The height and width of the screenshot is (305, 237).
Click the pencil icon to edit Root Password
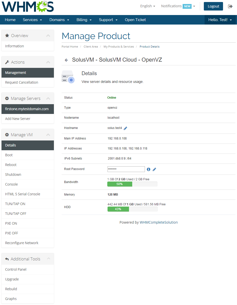(154, 169)
